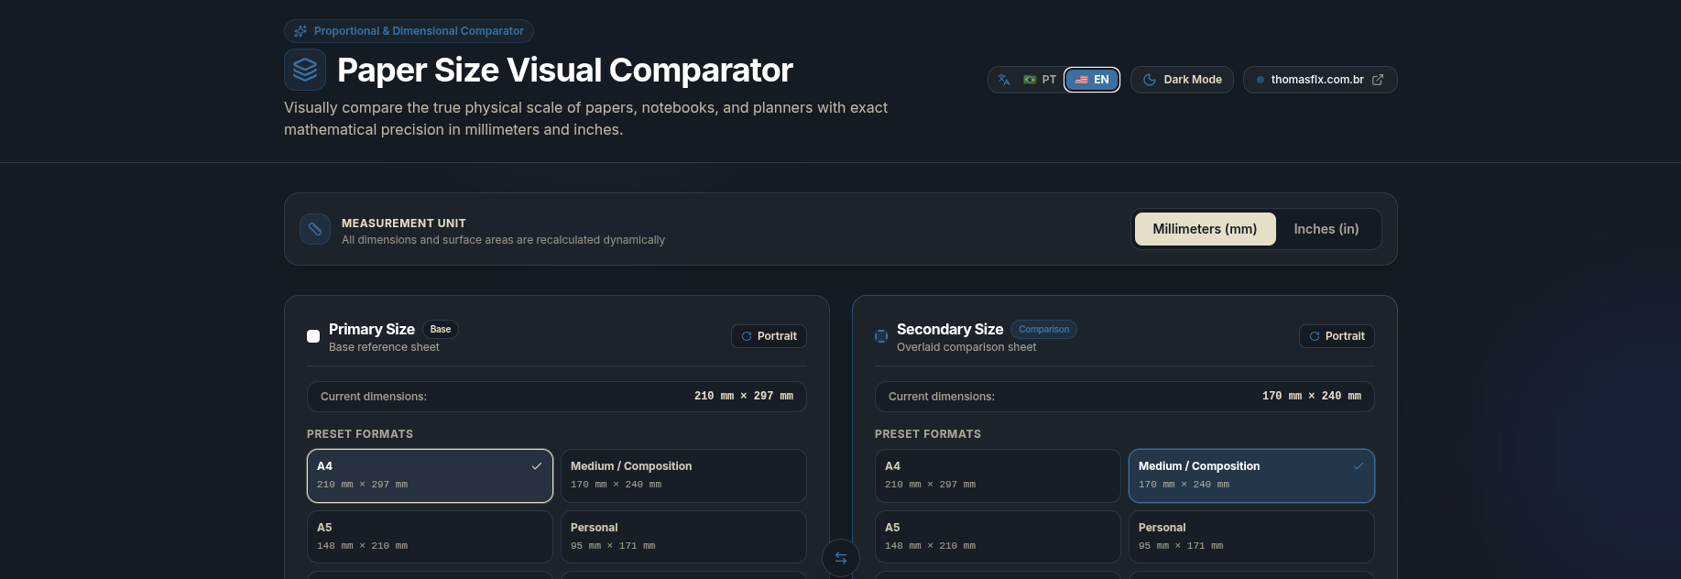Click rotate icon in Secondary Portrait button
Screen dimensions: 1681x579
tap(1315, 336)
